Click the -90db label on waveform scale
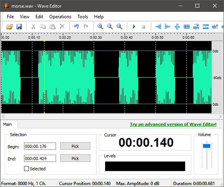The height and width of the screenshot is (187, 224). [217, 78]
